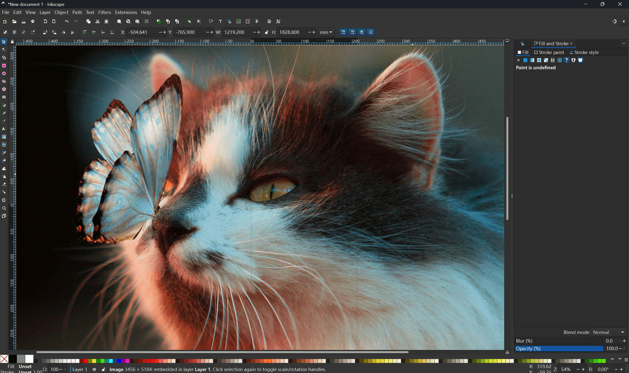Open Text and Font dialog icon
Screen dimensions: 629x373
click(x=220, y=21)
